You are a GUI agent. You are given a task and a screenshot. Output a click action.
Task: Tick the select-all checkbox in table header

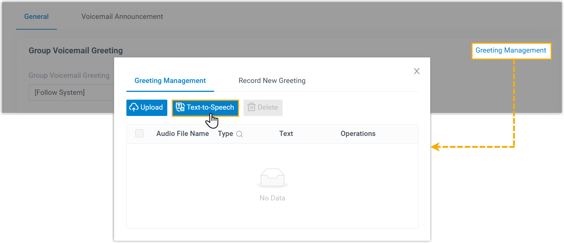pyautogui.click(x=139, y=134)
